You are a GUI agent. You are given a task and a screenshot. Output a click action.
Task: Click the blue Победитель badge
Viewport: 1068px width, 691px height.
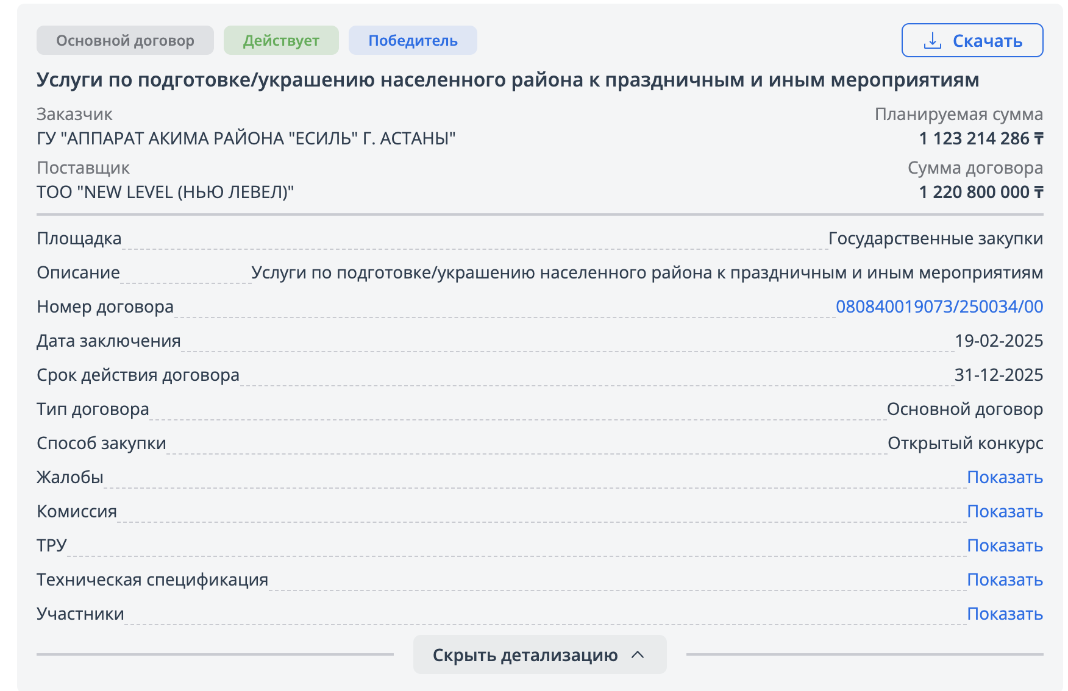point(413,41)
